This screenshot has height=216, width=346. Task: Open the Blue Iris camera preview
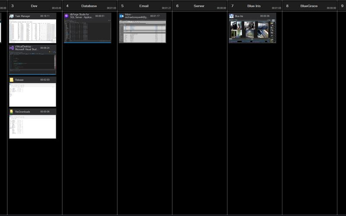(x=253, y=31)
